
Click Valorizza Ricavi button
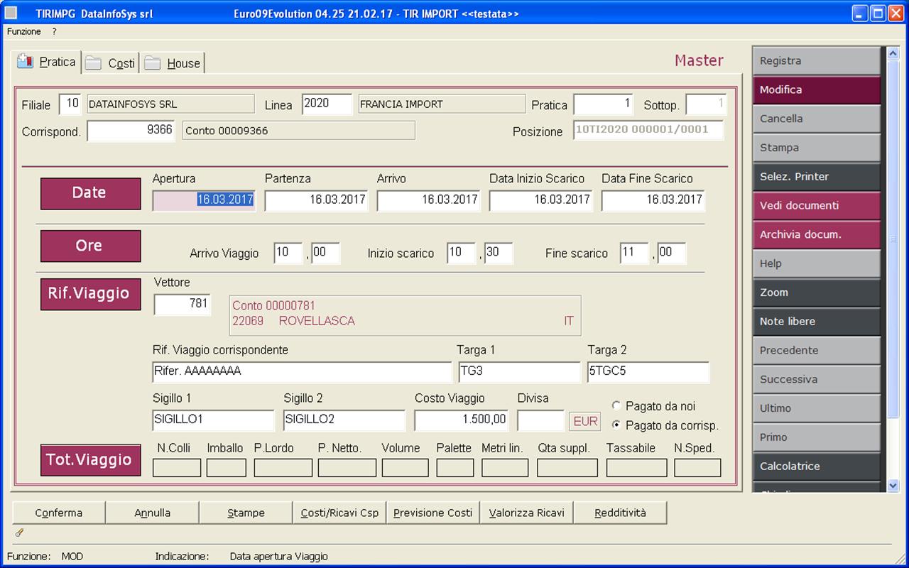click(x=526, y=513)
